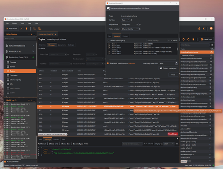Open Overview under Production Cloud
The image size is (223, 169).
pos(13,62)
